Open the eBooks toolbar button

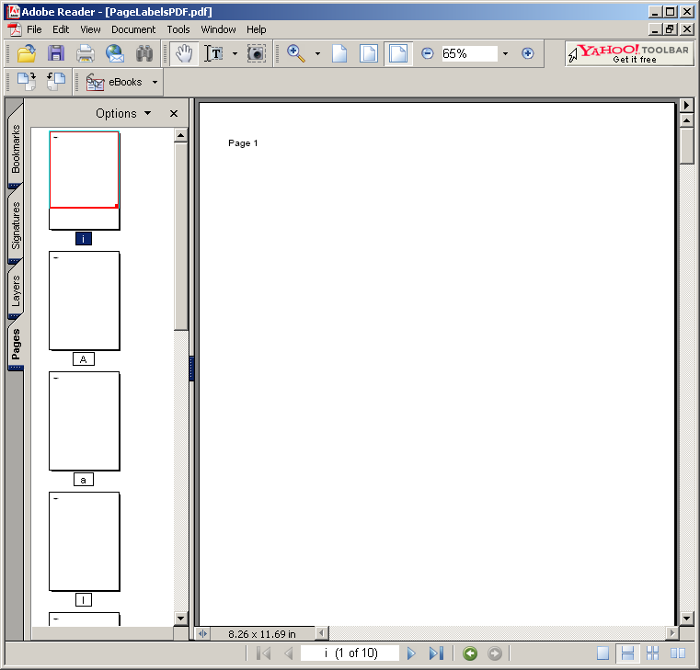(x=115, y=82)
